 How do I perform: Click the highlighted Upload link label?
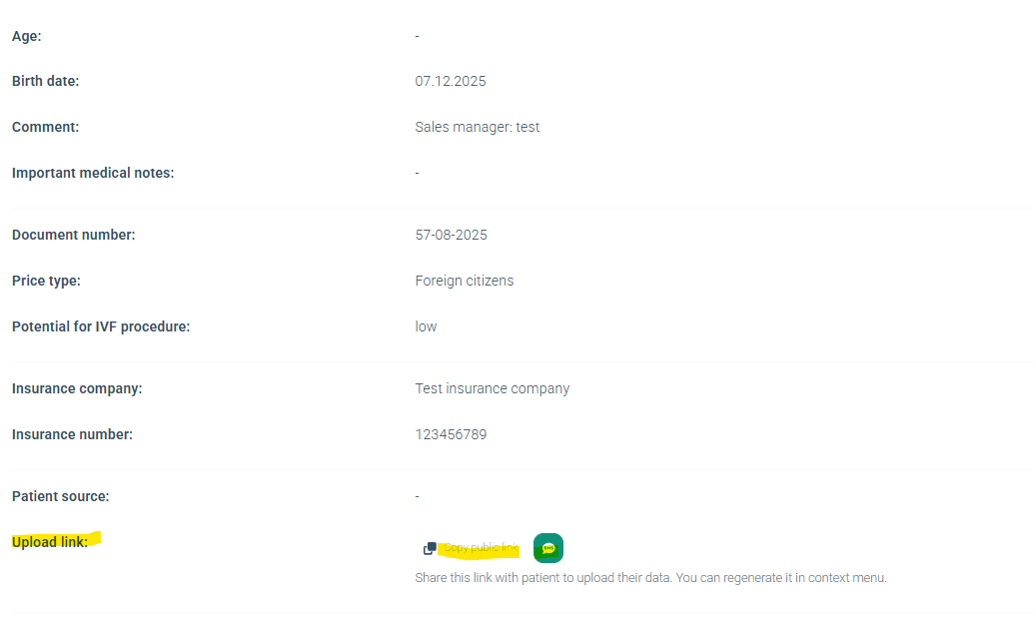click(50, 542)
